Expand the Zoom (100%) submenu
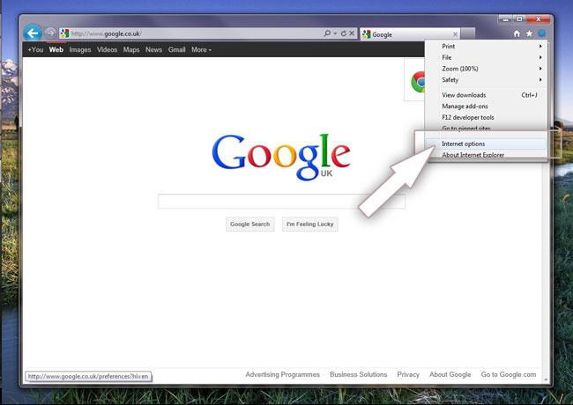This screenshot has height=405, width=573. 487,69
